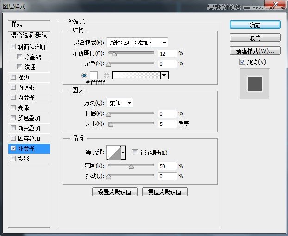288x236 pixels.
Task: Enable the 颜色叠加 checkbox
Action: [13, 118]
